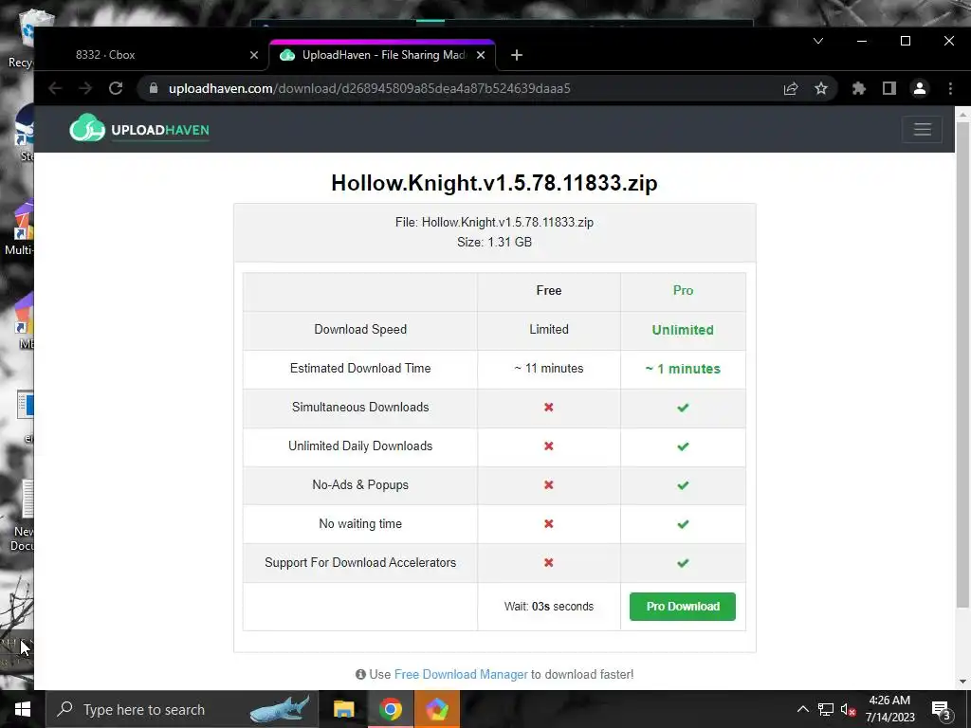Click the green check for Simultaneous Downloads
The width and height of the screenshot is (971, 728).
pyautogui.click(x=683, y=408)
